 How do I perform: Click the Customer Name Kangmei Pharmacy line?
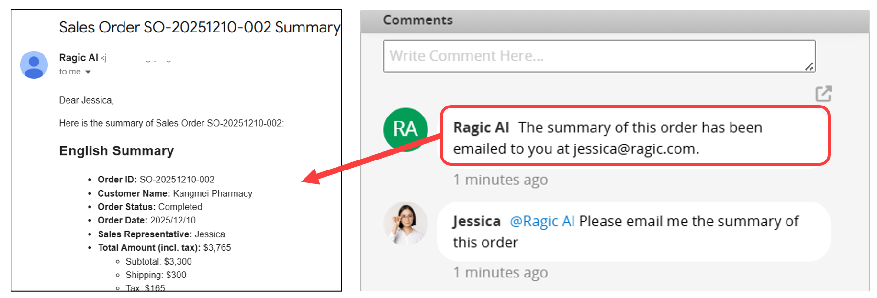click(x=175, y=193)
